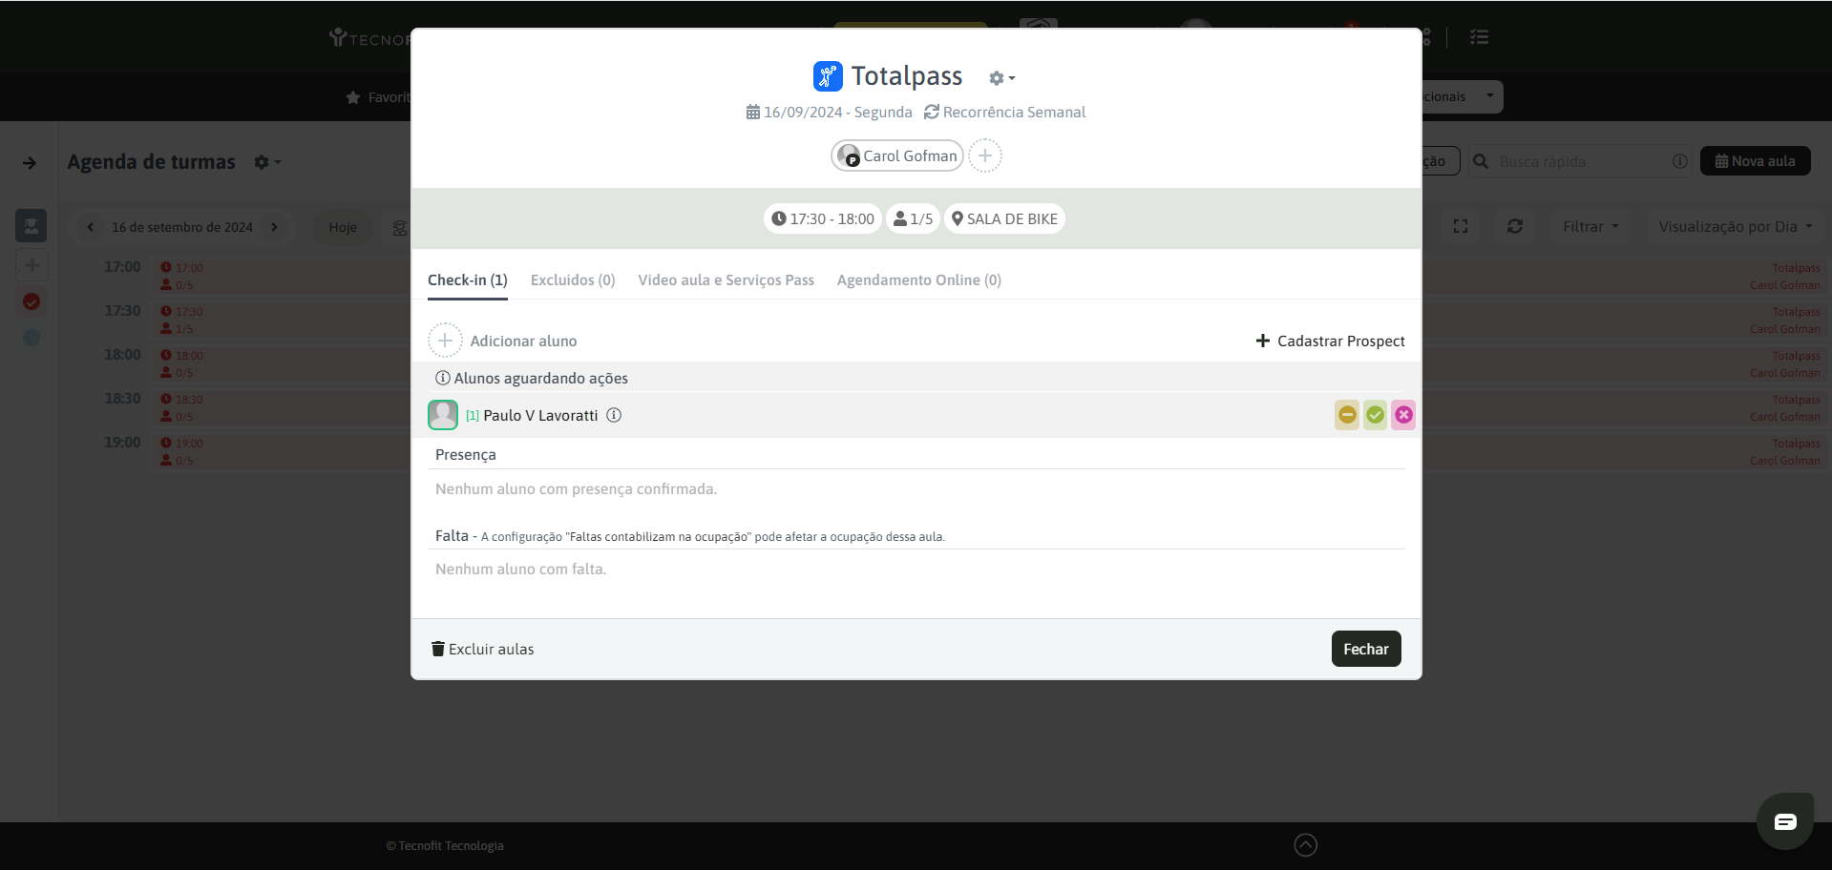Click Excluir aulas trash button
The width and height of the screenshot is (1832, 870).
(x=483, y=649)
